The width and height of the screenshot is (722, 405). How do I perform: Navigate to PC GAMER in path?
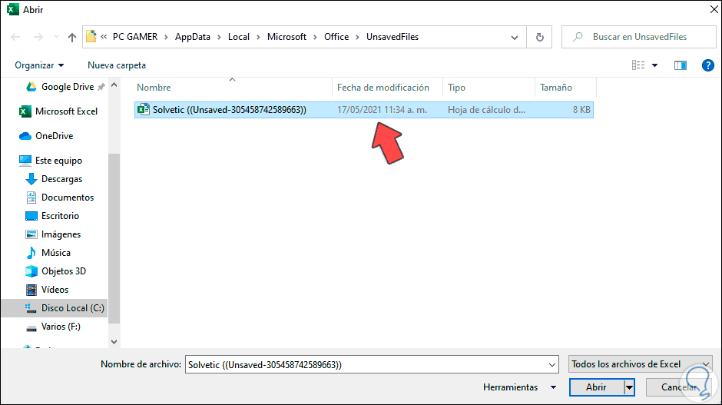[x=135, y=37]
